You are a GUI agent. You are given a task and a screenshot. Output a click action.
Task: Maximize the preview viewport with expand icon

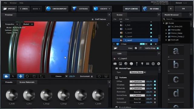tap(108, 24)
